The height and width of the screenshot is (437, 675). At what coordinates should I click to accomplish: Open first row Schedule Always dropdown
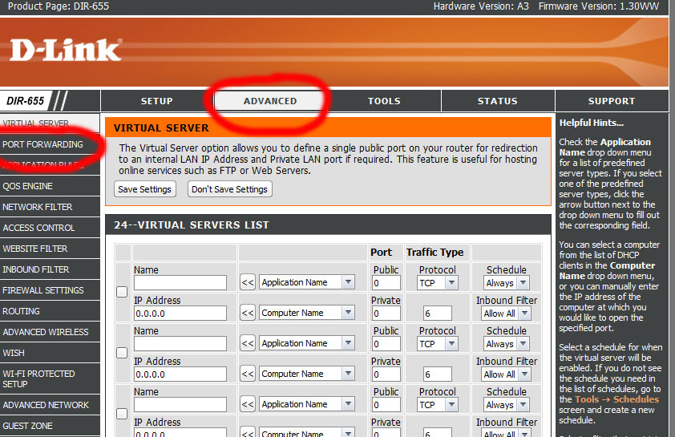[507, 283]
